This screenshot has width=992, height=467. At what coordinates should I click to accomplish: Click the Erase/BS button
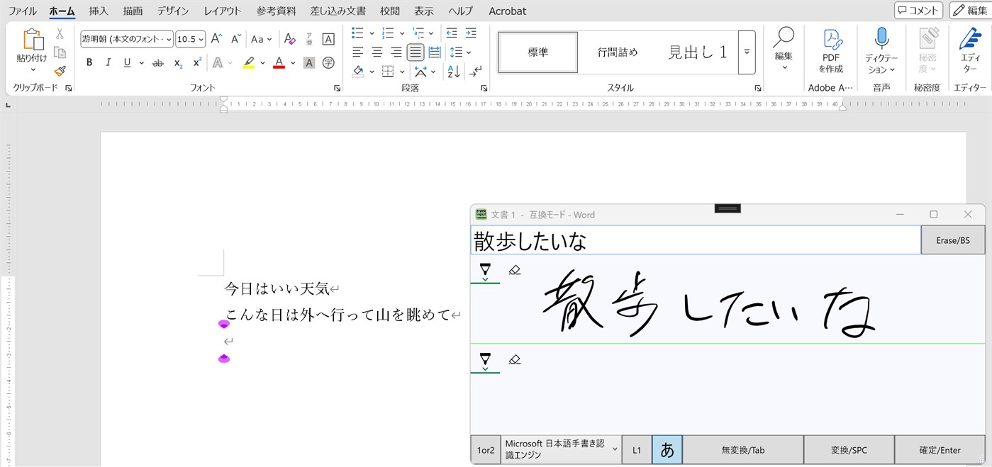(x=952, y=240)
